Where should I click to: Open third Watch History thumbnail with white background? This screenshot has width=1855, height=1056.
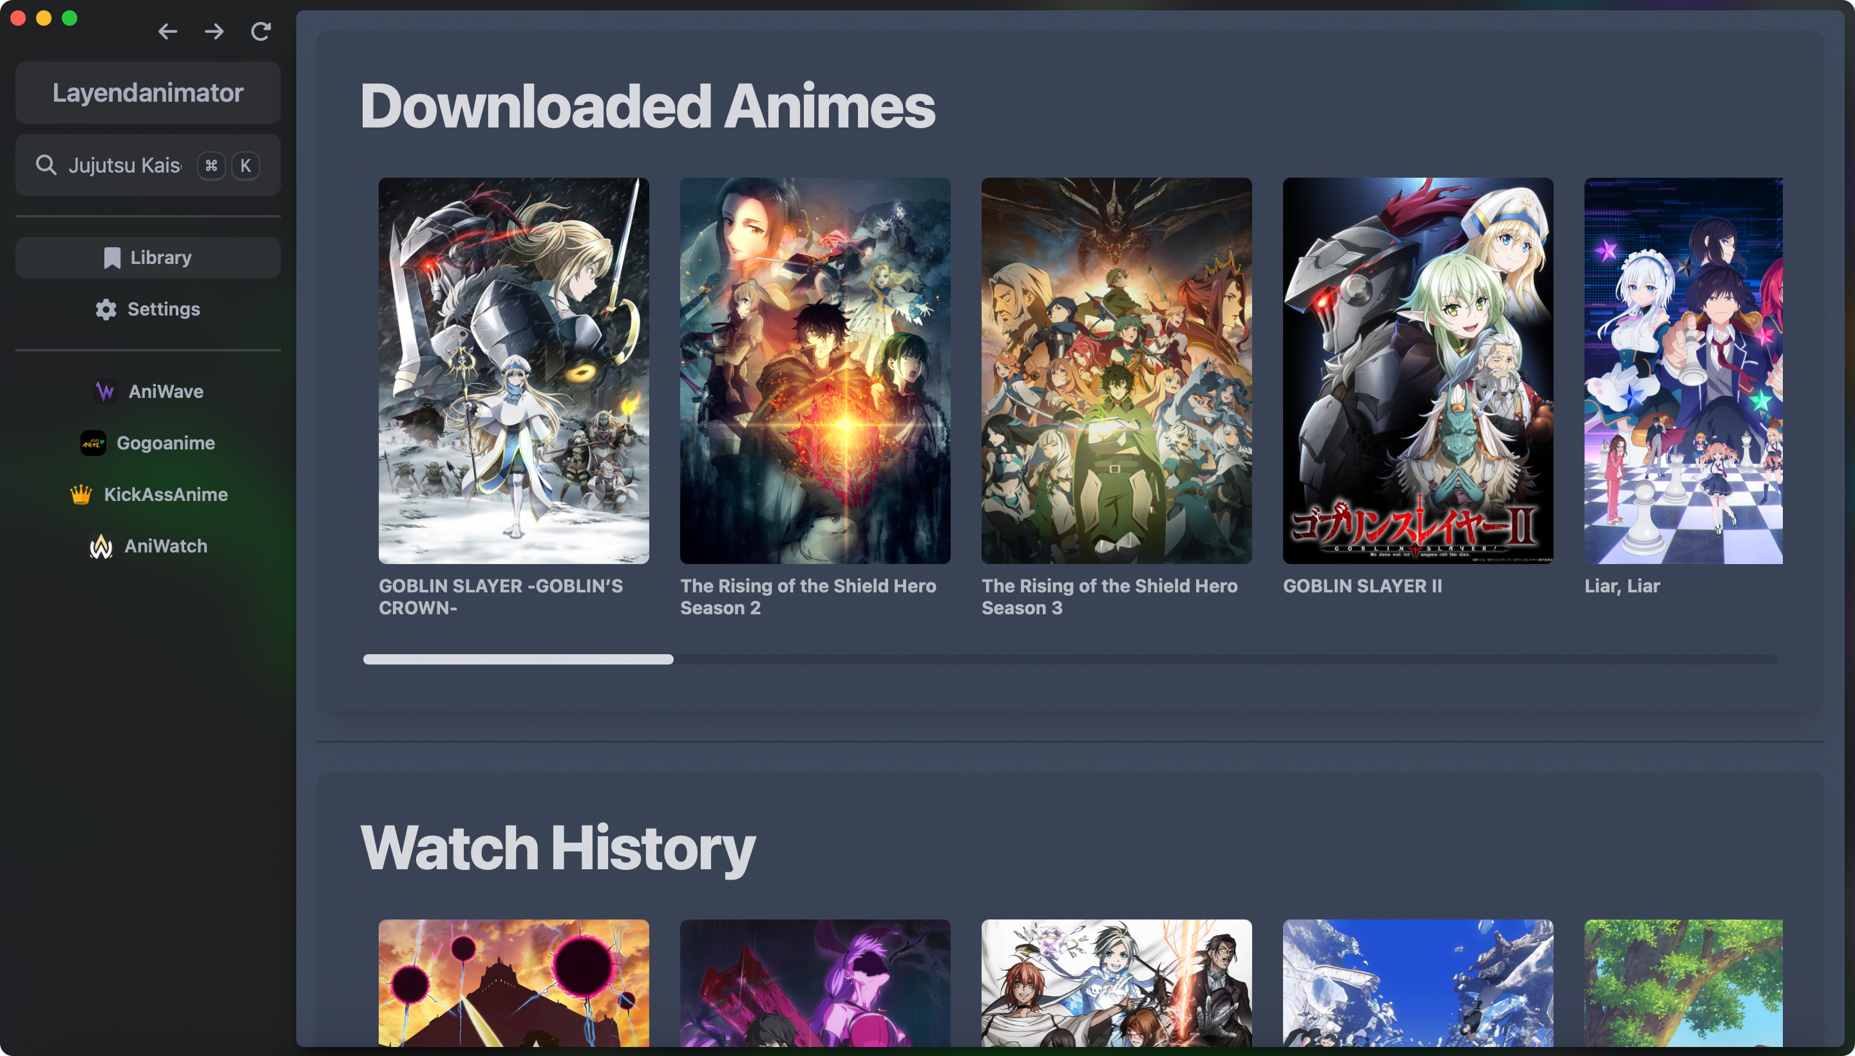[x=1116, y=983]
